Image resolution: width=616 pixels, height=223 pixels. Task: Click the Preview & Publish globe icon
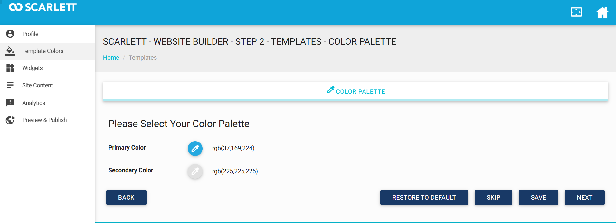point(10,120)
